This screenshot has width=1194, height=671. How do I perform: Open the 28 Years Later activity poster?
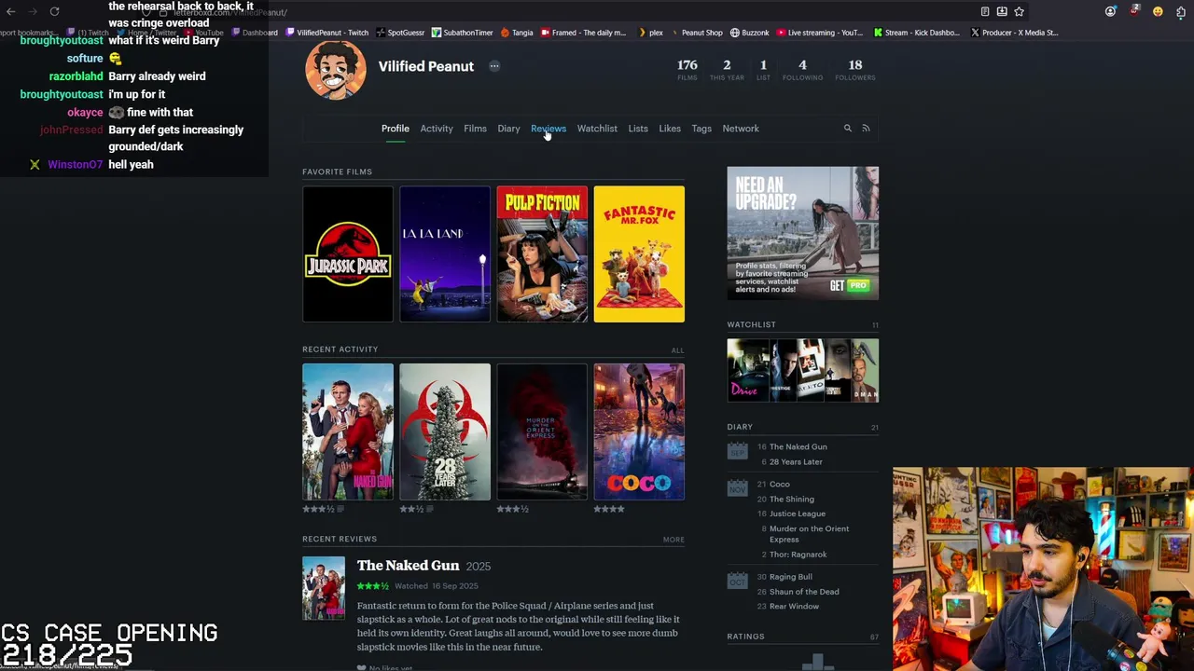tap(445, 431)
